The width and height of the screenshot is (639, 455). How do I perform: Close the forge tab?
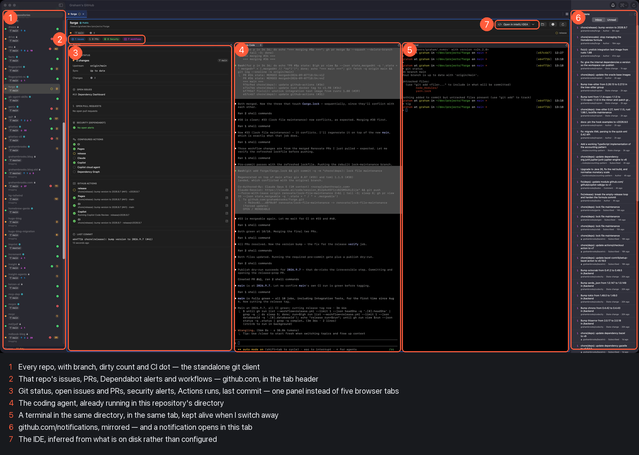pos(83,14)
